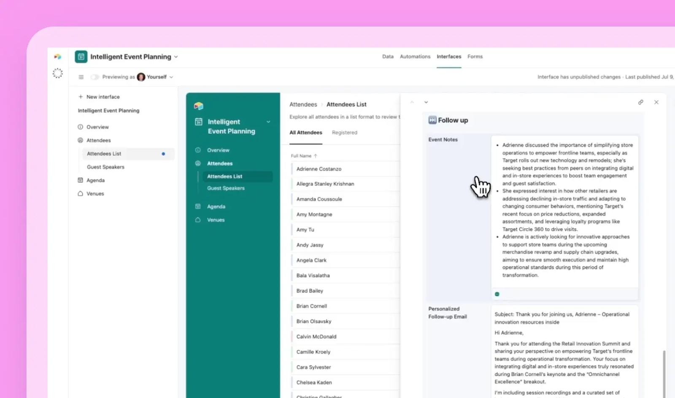Open Guest Speakers page in editor sidebar
The image size is (675, 398).
(105, 167)
